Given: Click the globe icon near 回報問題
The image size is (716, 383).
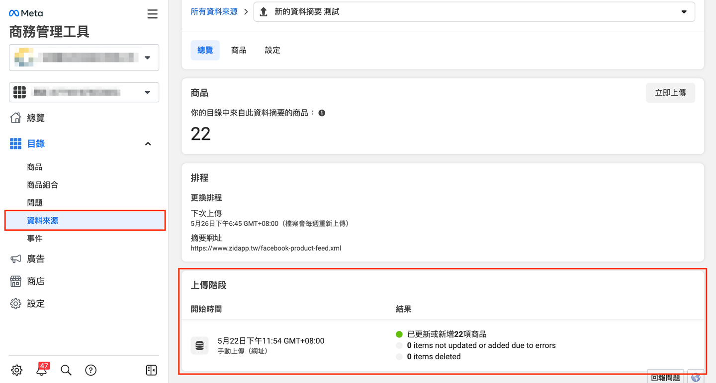Looking at the screenshot, I should click(x=696, y=378).
